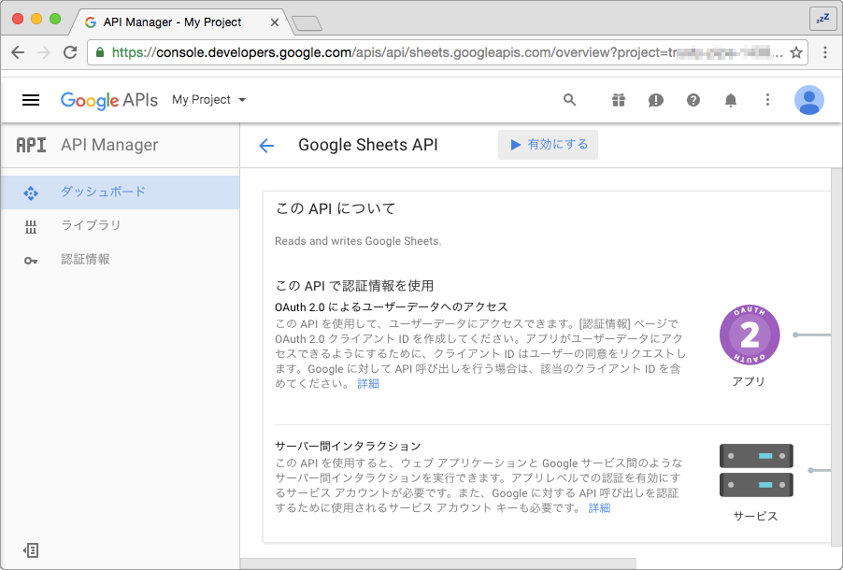Open the help question mark icon
The image size is (843, 570).
(693, 100)
